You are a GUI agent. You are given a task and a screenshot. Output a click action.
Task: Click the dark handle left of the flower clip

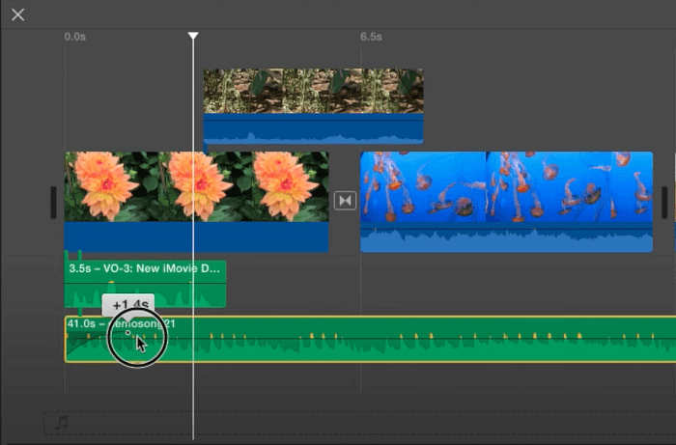[x=52, y=201]
